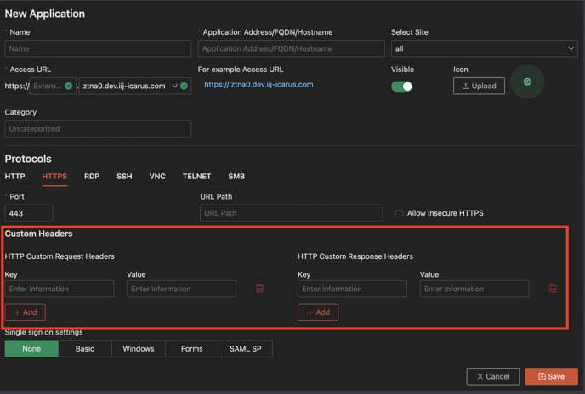Switch to the SSH protocol tab
585x394 pixels.
(x=124, y=177)
